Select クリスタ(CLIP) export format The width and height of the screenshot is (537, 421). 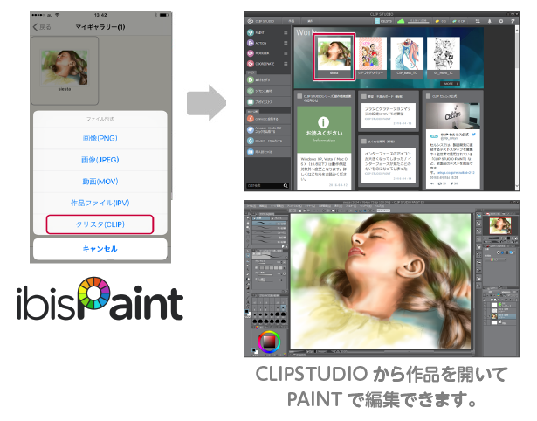coord(100,224)
